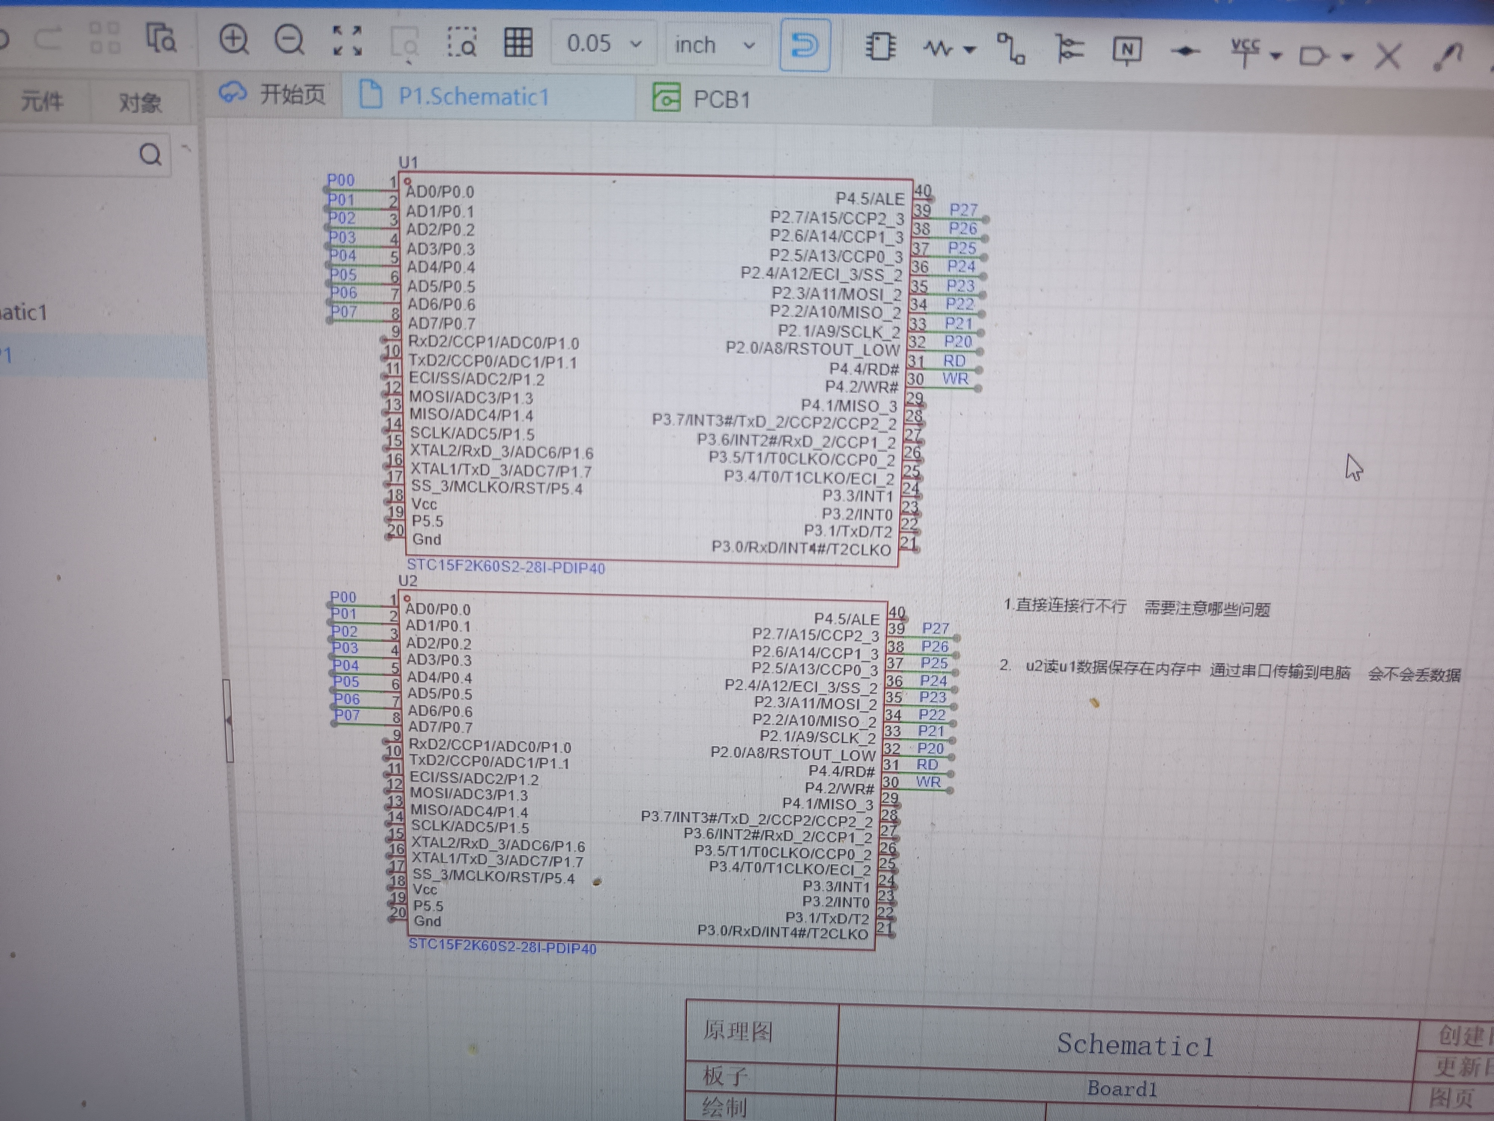
Task: Click U1 pin label 'Vcc'
Action: (x=424, y=504)
